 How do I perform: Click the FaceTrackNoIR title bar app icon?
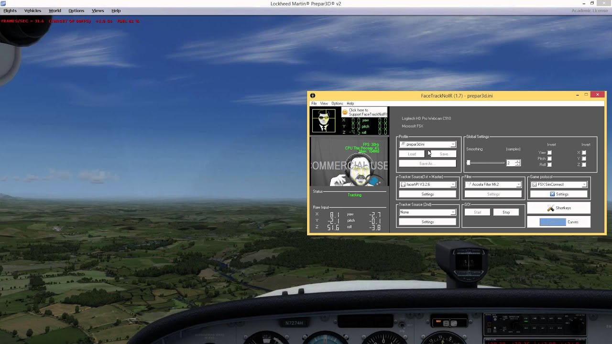point(313,96)
